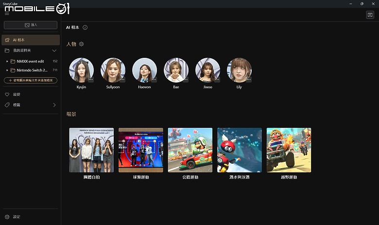Click the Sullyoon name label

(113, 87)
